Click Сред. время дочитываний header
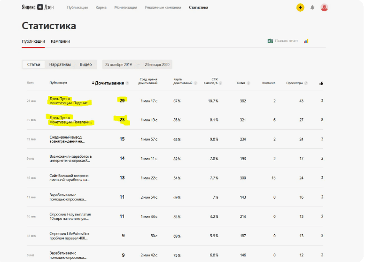 pyautogui.click(x=148, y=81)
